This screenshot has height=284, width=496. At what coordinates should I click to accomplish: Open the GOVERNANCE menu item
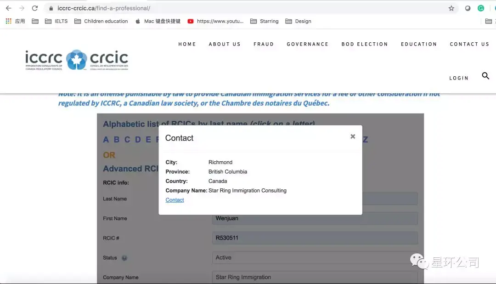click(307, 44)
